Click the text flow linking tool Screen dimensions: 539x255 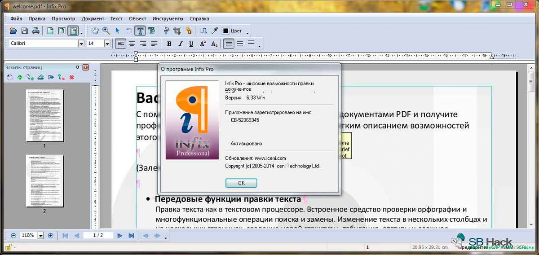(x=203, y=31)
